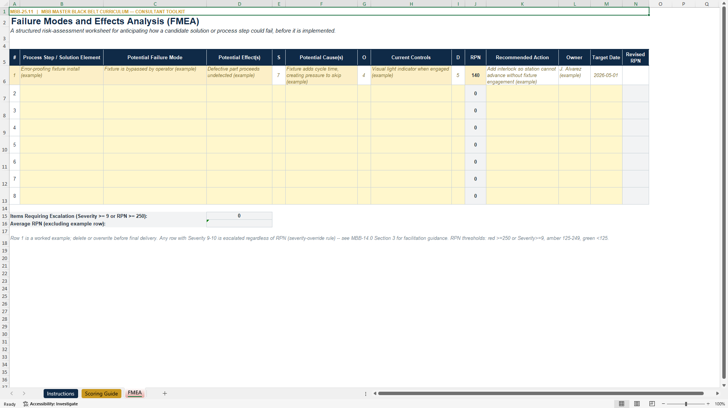The image size is (728, 408).
Task: Click the Process Step / Solution Element header
Action: click(61, 57)
